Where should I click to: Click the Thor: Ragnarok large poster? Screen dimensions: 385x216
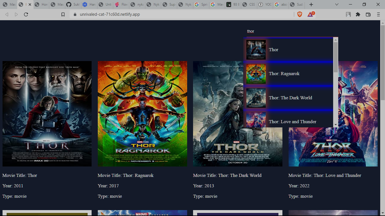pos(142,114)
